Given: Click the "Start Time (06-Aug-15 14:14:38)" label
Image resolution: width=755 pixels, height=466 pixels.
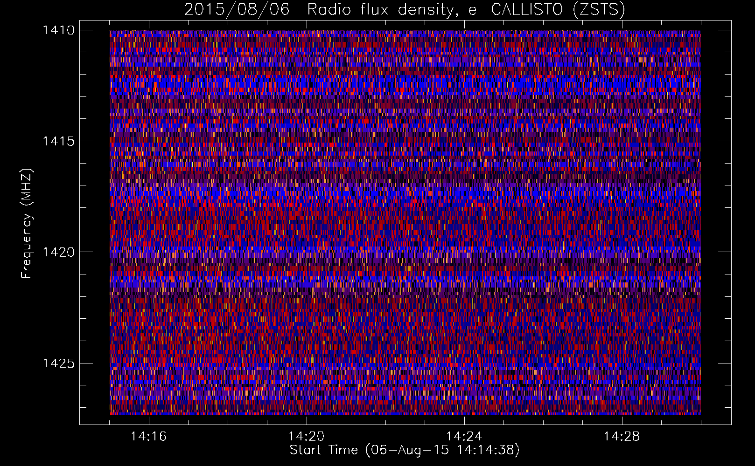Looking at the screenshot, I should point(405,450).
